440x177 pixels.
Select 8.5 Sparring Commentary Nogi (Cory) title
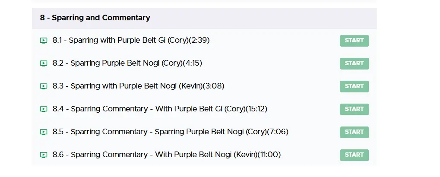[x=171, y=132]
